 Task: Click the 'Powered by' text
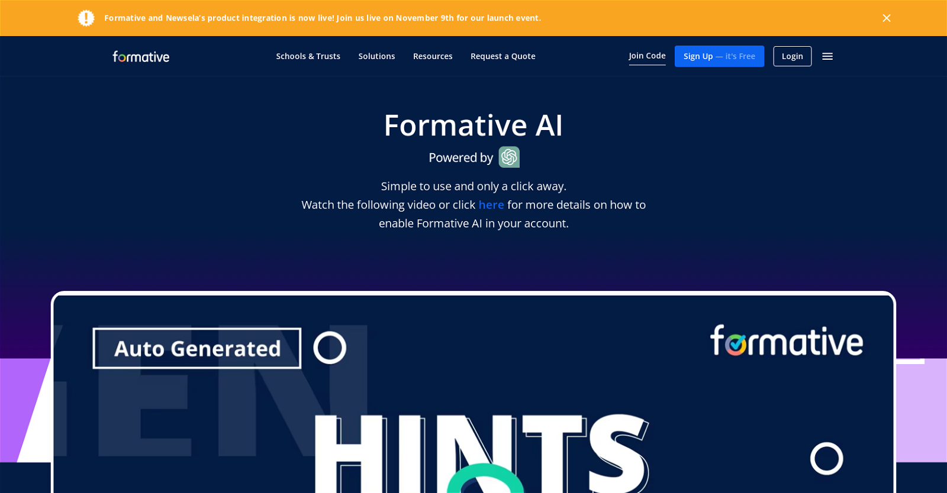(x=460, y=157)
